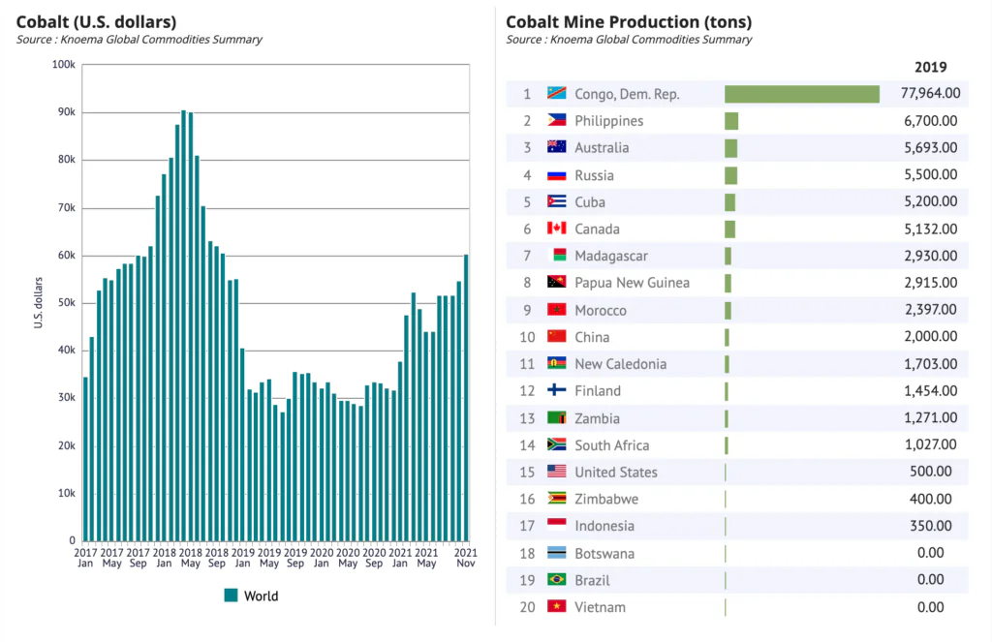992x642 pixels.
Task: Click the Papua New Guinea flag
Action: pos(557,282)
